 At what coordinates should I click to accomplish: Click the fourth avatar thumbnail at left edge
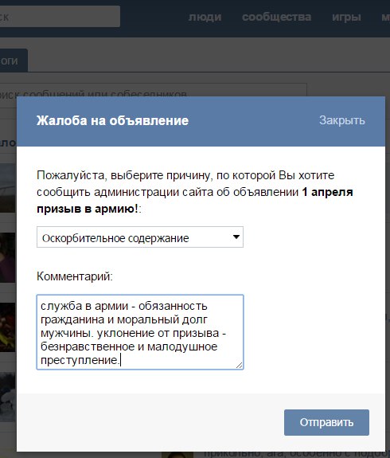click(x=8, y=397)
